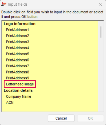Close the Input fields dialog

point(100,4)
